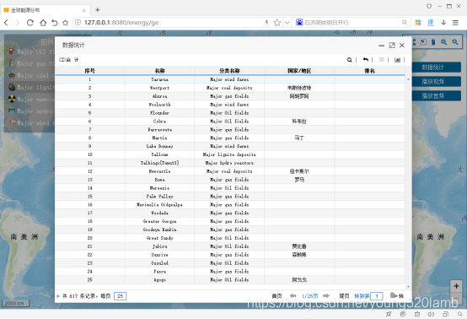Select the Sunrise row name
This screenshot has width=467, height=319.
pyautogui.click(x=159, y=255)
